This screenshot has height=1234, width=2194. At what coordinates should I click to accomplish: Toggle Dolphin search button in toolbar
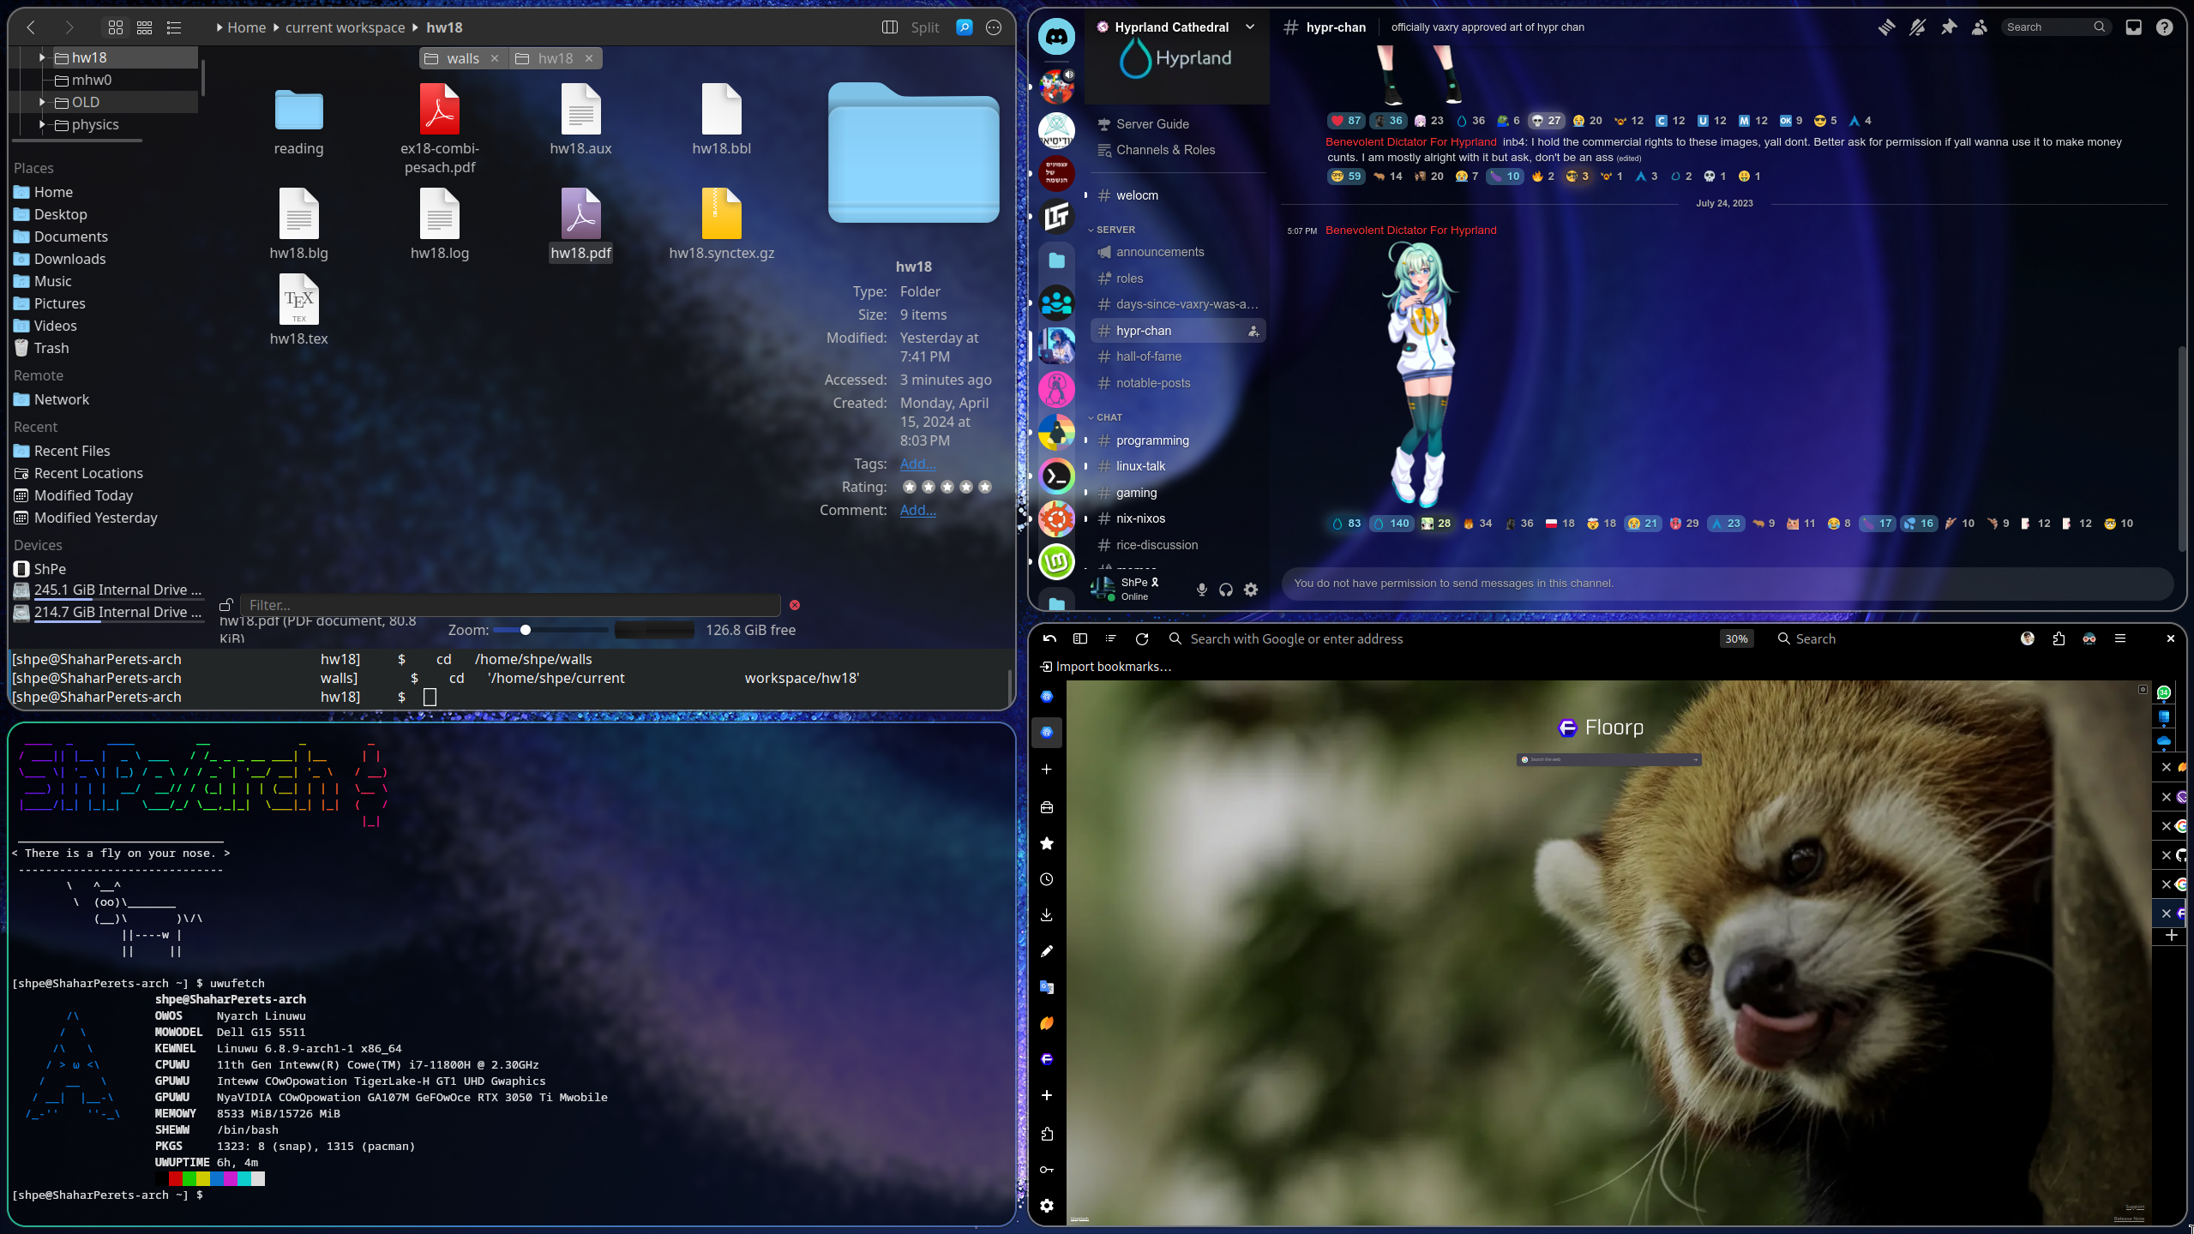click(965, 27)
